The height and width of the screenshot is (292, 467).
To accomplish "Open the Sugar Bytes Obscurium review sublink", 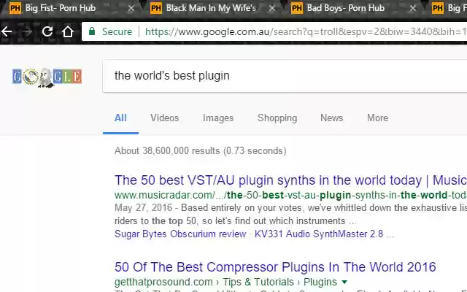I will pos(180,234).
